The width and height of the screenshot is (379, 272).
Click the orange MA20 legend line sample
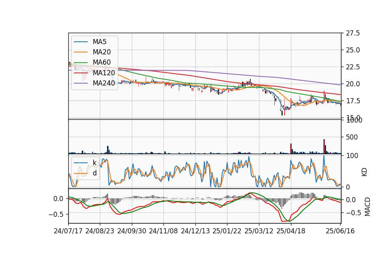click(81, 52)
